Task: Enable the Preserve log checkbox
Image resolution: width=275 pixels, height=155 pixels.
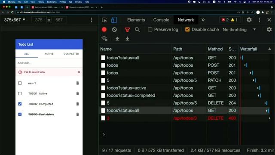Action: point(150,30)
